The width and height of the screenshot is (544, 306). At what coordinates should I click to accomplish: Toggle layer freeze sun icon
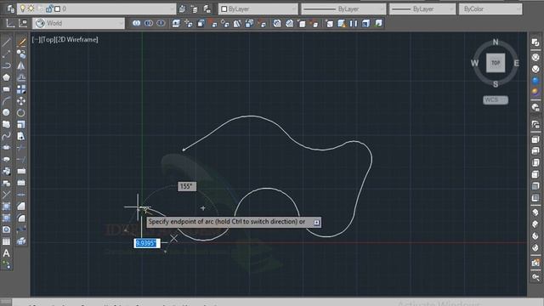(31, 8)
